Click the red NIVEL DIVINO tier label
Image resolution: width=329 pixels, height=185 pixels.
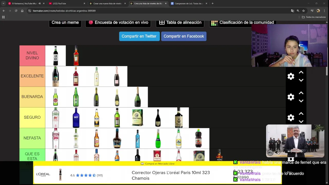coord(32,55)
